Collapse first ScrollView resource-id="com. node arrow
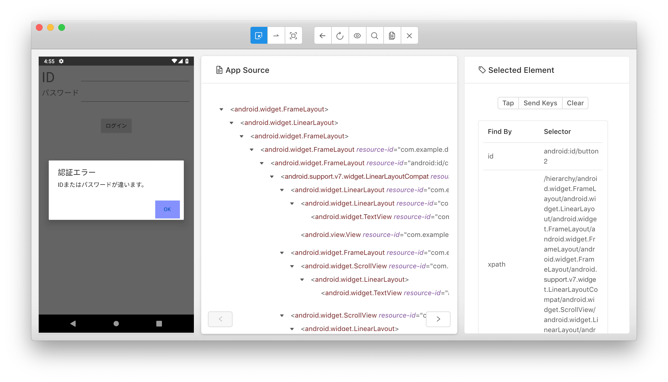668x382 pixels. (292, 266)
